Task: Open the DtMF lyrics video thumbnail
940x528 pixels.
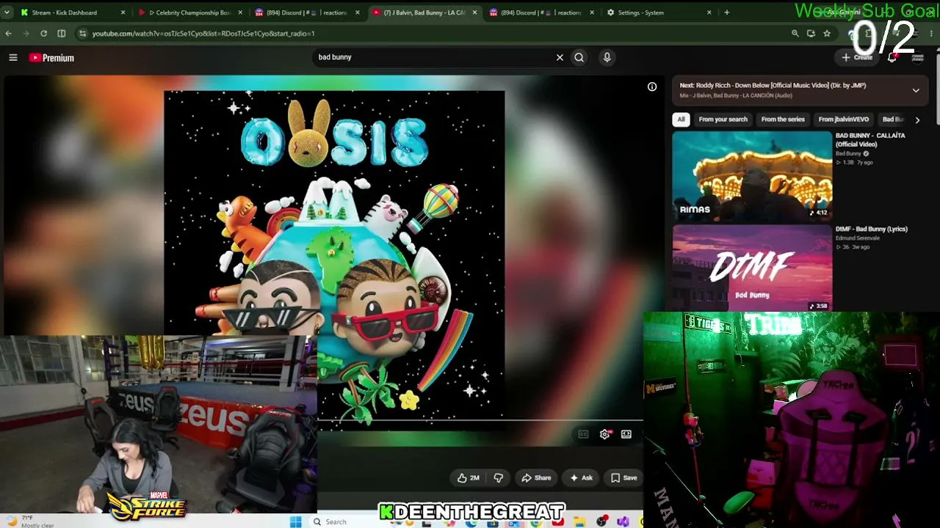Action: tap(752, 268)
